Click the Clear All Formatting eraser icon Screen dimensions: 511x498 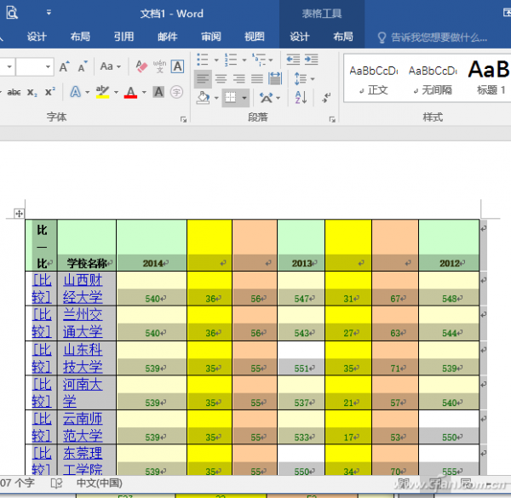click(142, 66)
